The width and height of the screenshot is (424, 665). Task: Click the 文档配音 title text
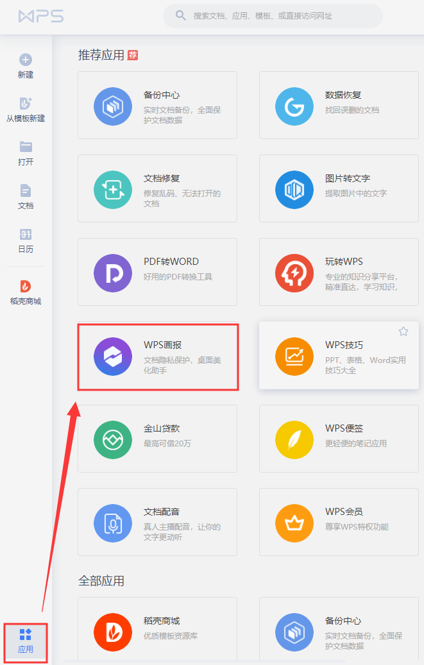click(x=162, y=512)
